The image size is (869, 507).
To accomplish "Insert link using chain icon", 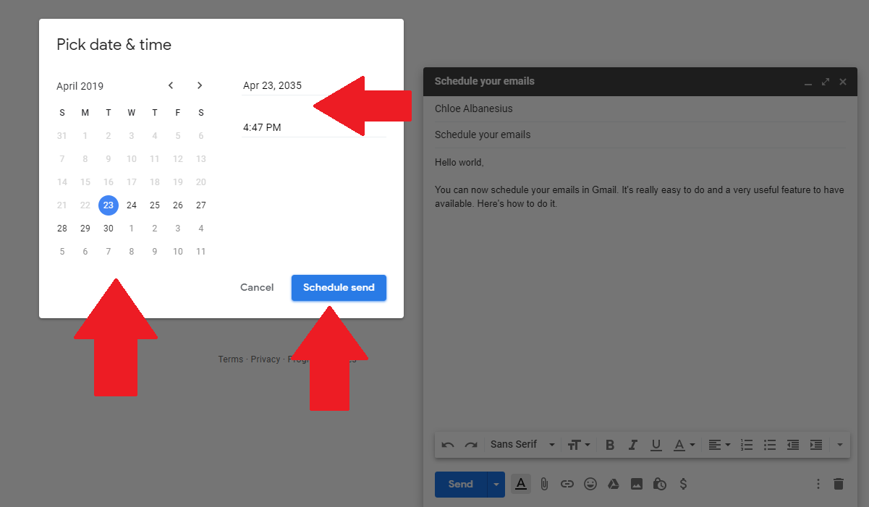I will (567, 484).
